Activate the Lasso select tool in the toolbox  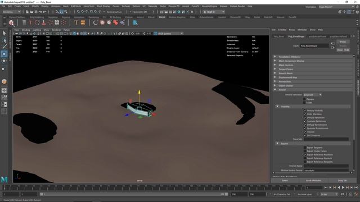coord(4,40)
